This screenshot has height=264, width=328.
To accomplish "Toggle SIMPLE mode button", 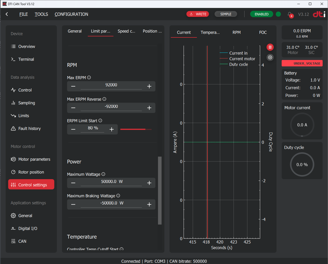I will (226, 14).
